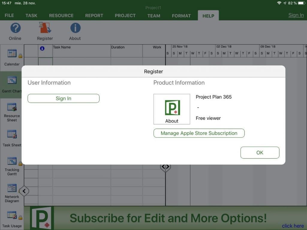Image resolution: width=307 pixels, height=230 pixels.
Task: Click the Project Plan 365 About logo
Action: click(x=171, y=109)
